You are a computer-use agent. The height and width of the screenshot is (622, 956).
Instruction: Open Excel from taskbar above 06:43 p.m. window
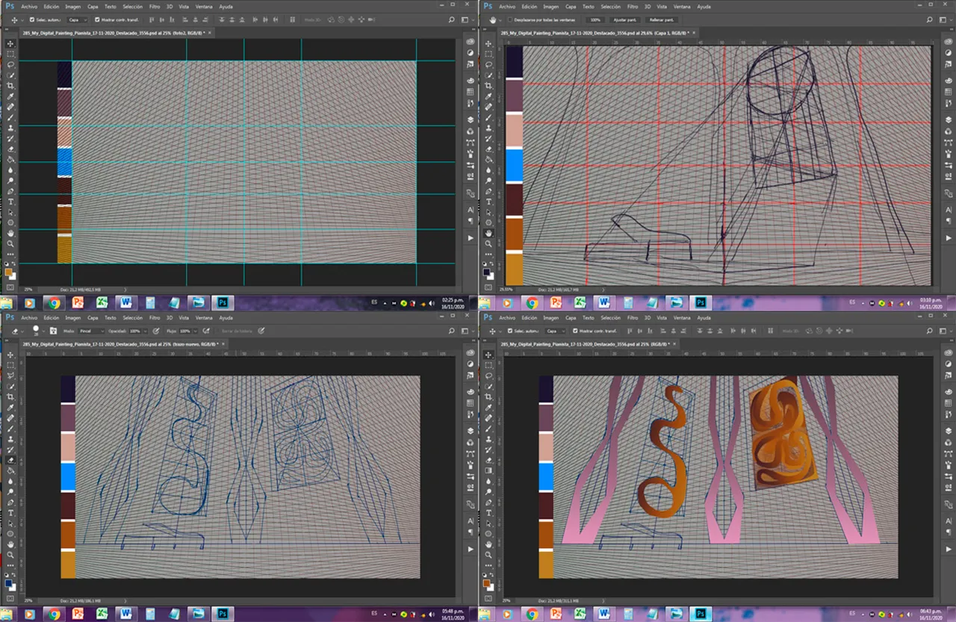tap(579, 303)
